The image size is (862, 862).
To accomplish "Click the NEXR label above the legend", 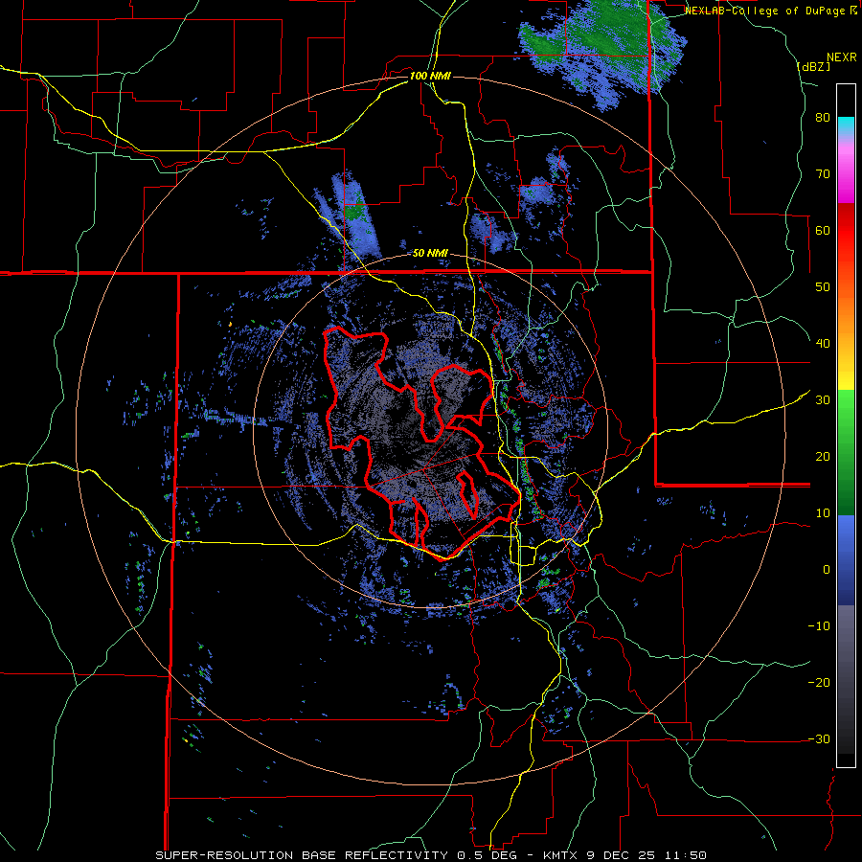I will click(x=841, y=57).
